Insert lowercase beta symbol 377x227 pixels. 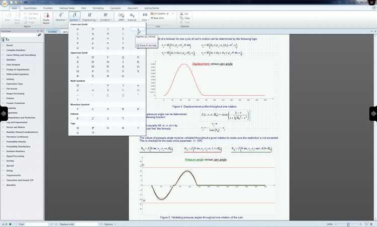point(92,29)
